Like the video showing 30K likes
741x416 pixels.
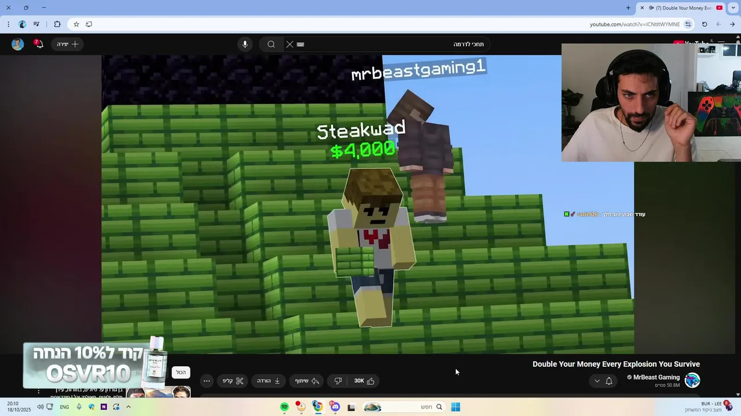[x=364, y=381]
